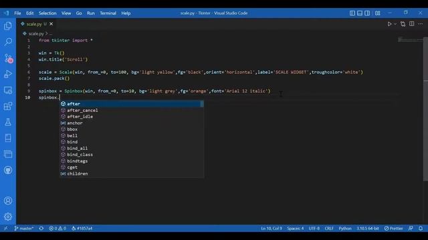Change indentation via Spaces: 4
This screenshot has height=240, width=428.
(295, 228)
